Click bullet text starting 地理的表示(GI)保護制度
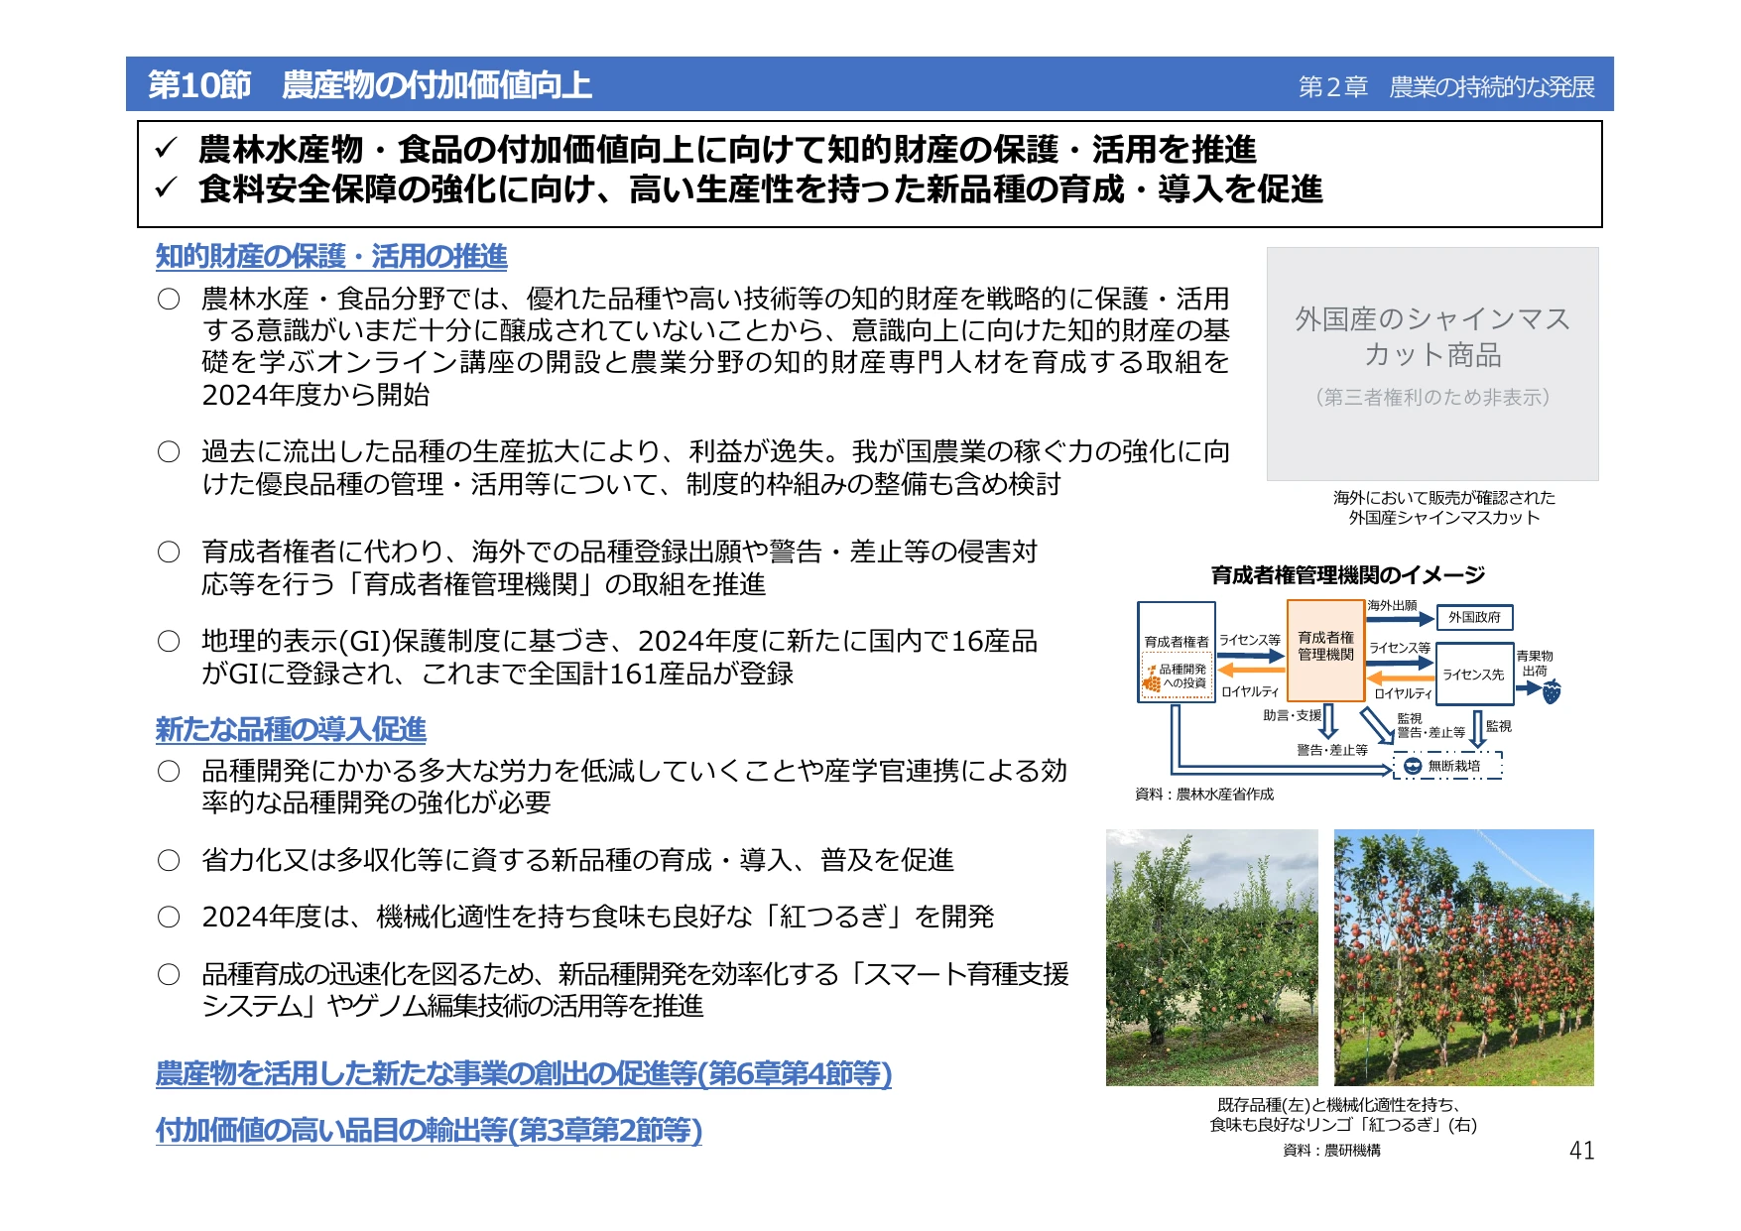The width and height of the screenshot is (1741, 1231). [619, 657]
